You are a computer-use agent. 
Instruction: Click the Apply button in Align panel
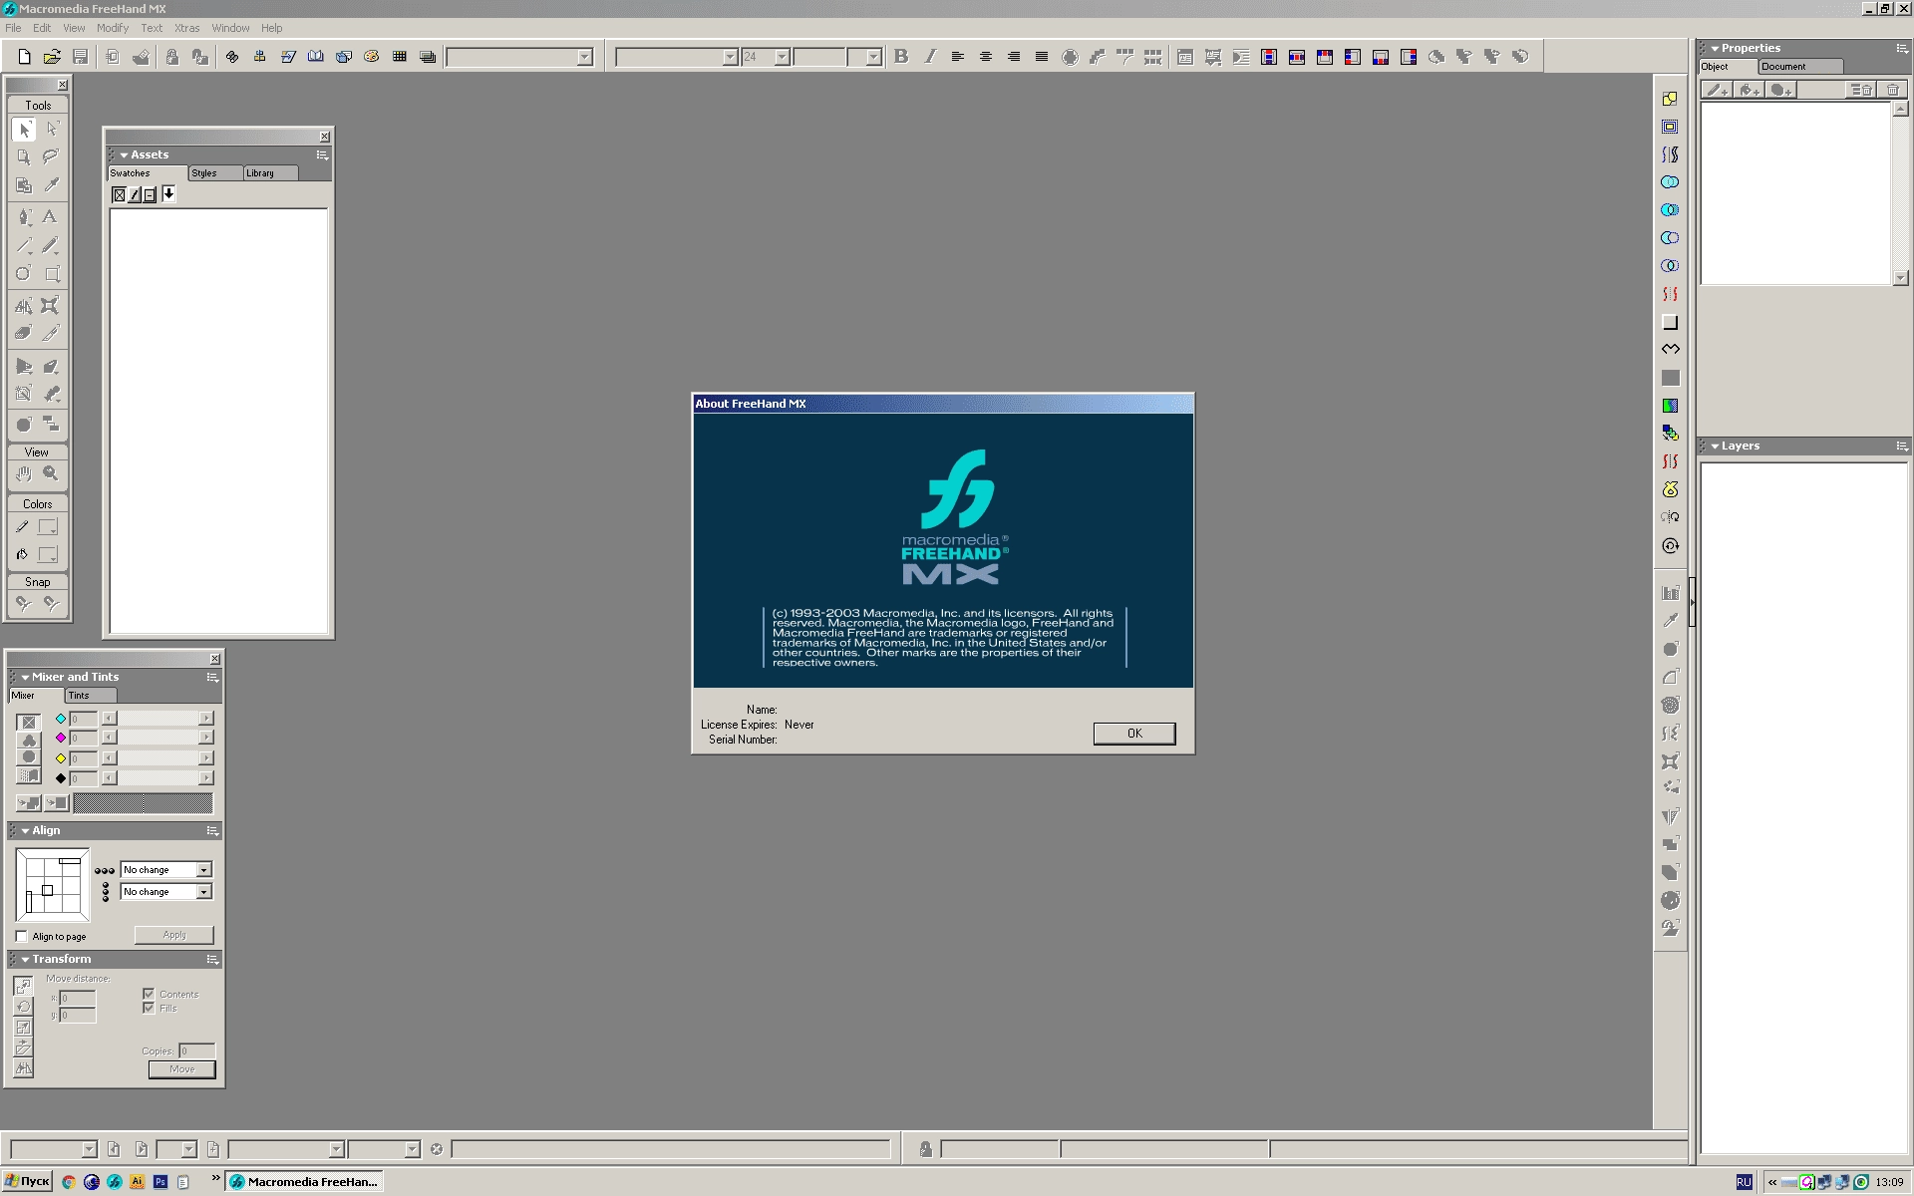pyautogui.click(x=174, y=935)
